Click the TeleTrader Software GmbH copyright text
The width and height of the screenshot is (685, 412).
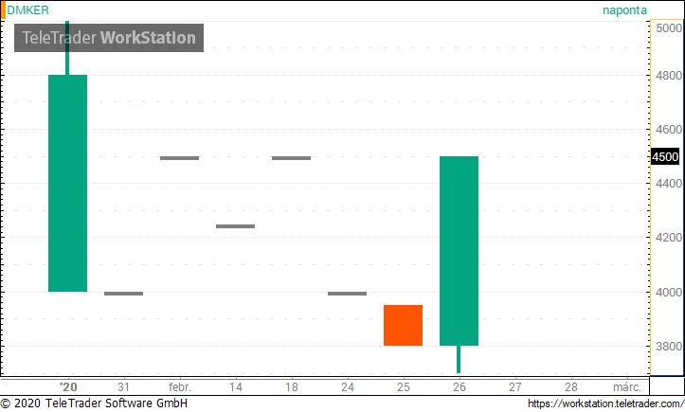94,403
